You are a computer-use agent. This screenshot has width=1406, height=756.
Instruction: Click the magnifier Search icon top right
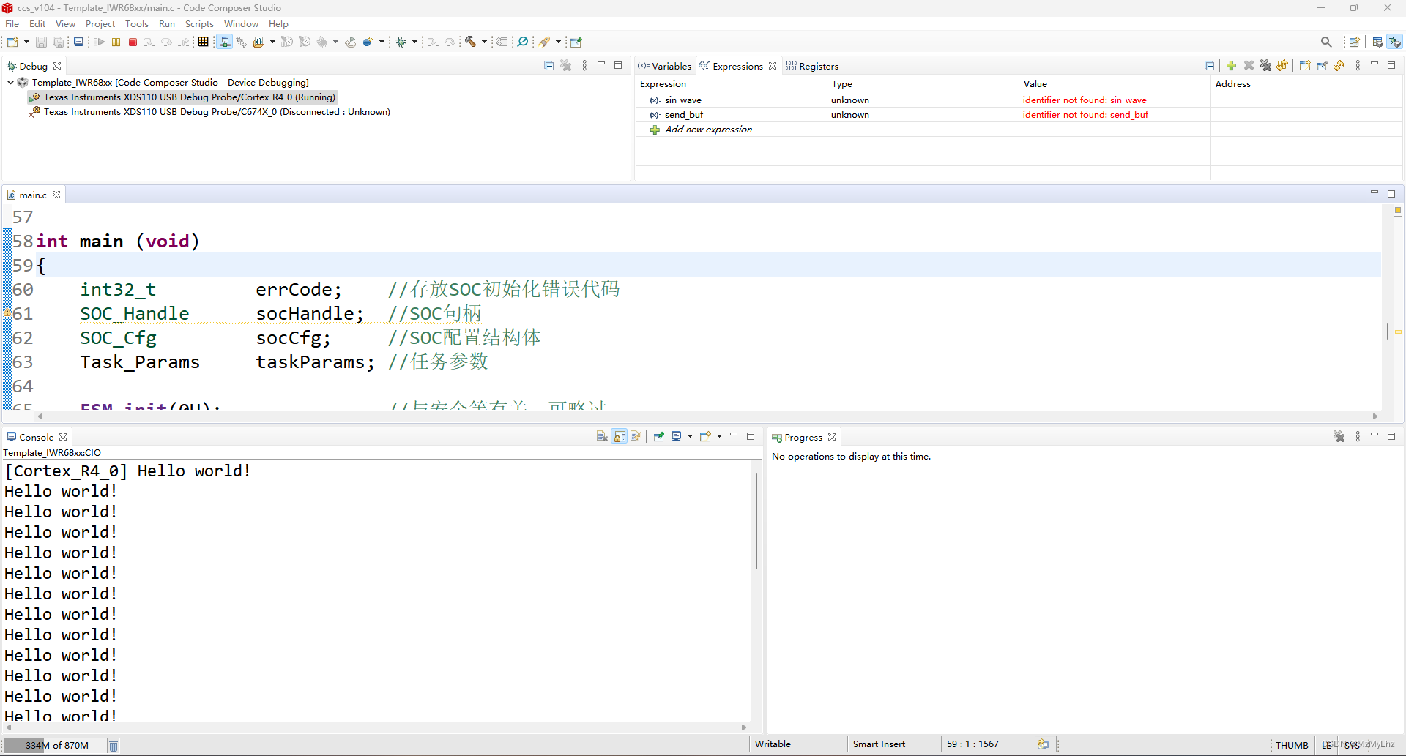[1326, 42]
